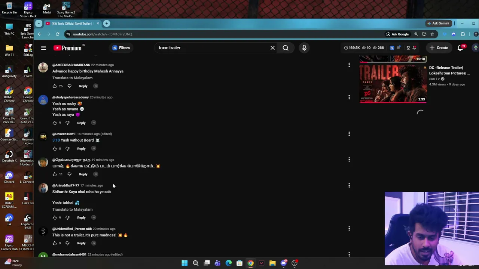The width and height of the screenshot is (479, 269).
Task: Like the 'Yash without Beard' comment
Action: pos(55,148)
